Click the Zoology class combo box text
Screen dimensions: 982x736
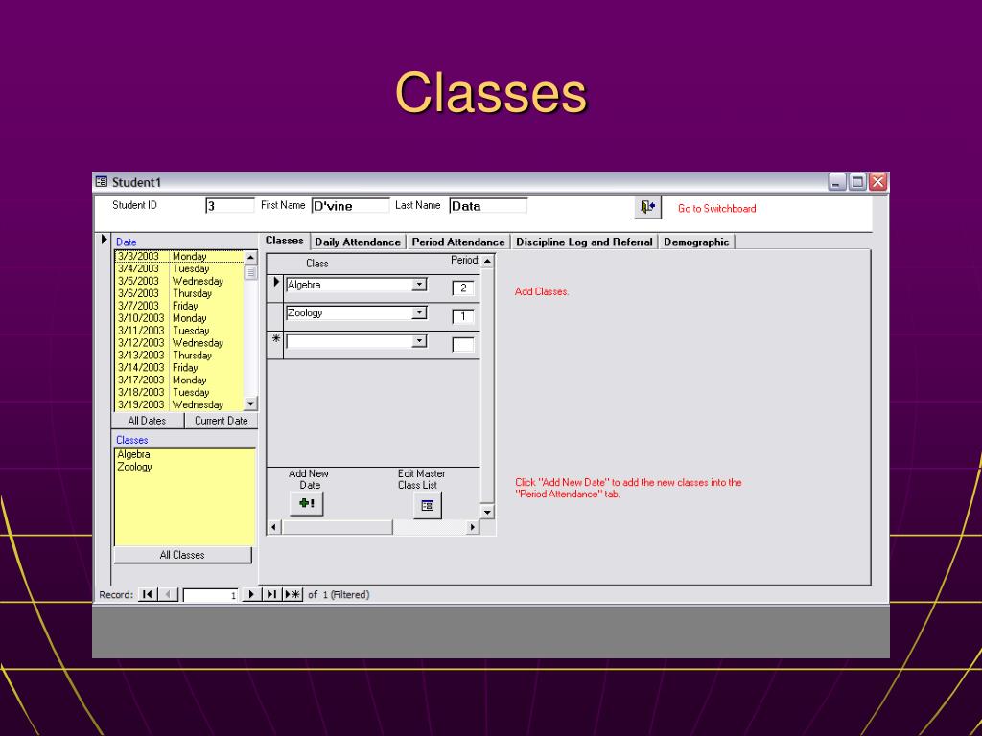point(349,313)
